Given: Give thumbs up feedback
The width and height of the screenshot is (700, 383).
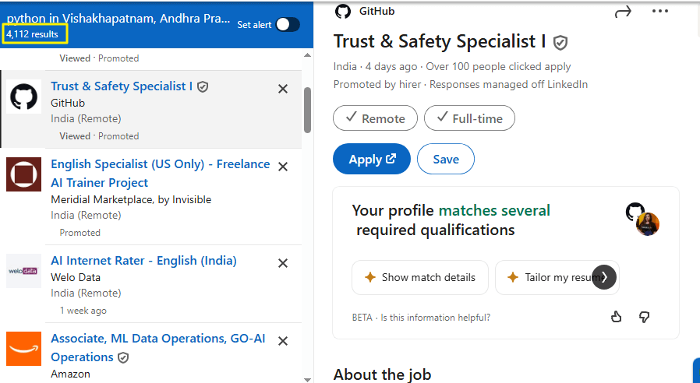Looking at the screenshot, I should pos(616,317).
